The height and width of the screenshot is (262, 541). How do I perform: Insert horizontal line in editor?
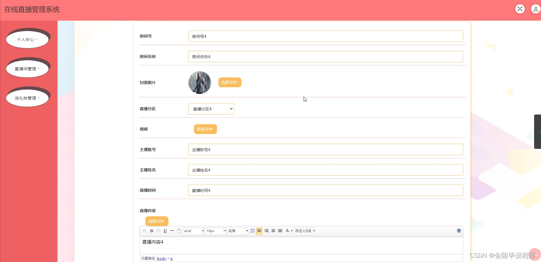tap(172, 231)
